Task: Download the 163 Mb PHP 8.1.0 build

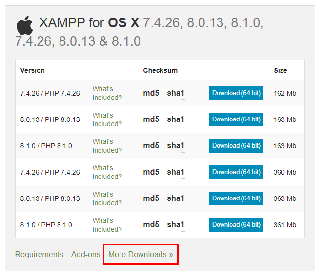Action: coord(236,146)
